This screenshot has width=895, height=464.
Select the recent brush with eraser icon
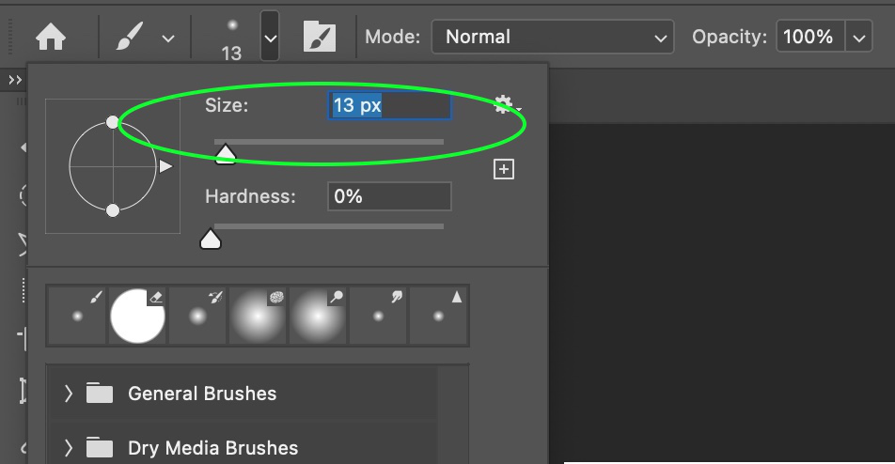[137, 316]
